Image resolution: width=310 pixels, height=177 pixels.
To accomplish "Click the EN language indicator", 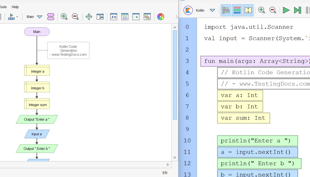I will pos(165,173).
